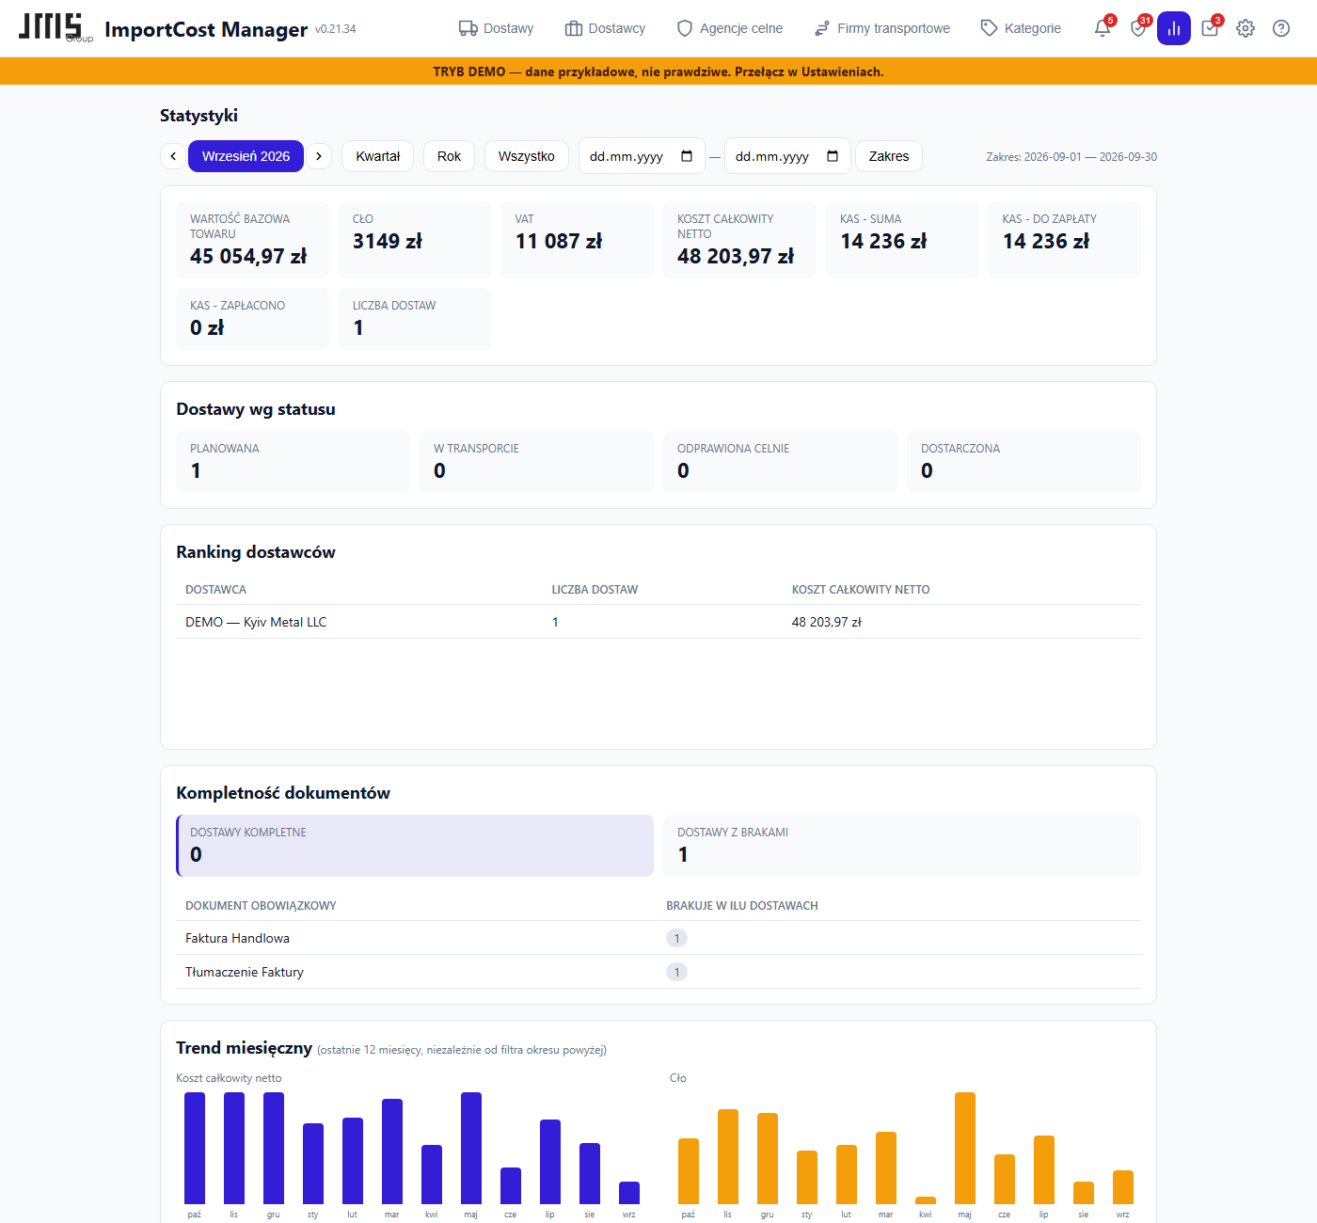Click the Liczba dostaw column header

click(x=595, y=590)
